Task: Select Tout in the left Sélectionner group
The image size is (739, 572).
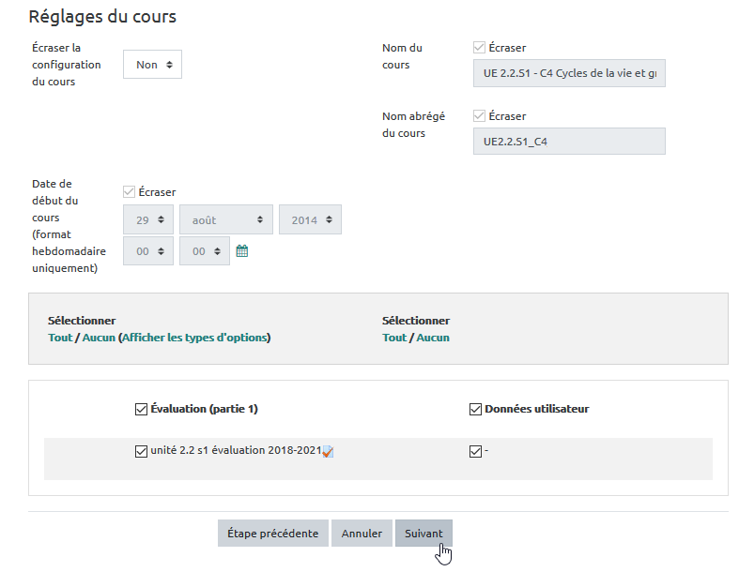Action: [59, 338]
